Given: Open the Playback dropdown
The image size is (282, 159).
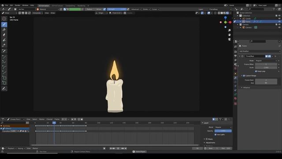Looking at the screenshot, I should (12, 148).
